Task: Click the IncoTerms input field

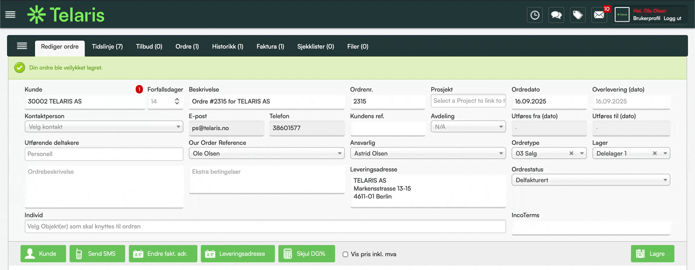Action: (x=591, y=227)
